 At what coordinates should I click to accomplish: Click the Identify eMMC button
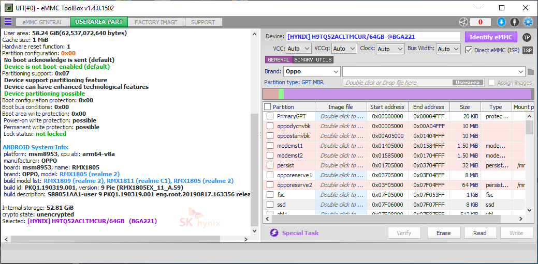pyautogui.click(x=491, y=37)
